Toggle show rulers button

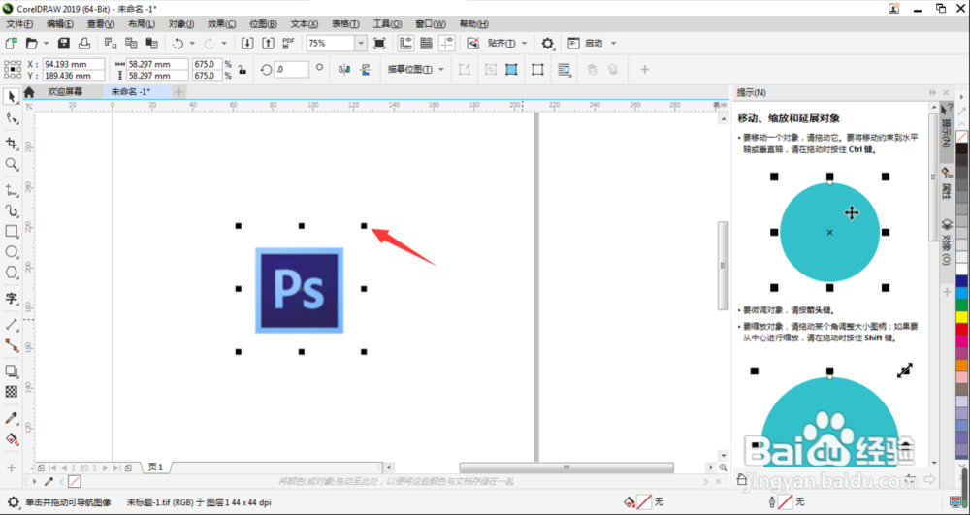[405, 44]
